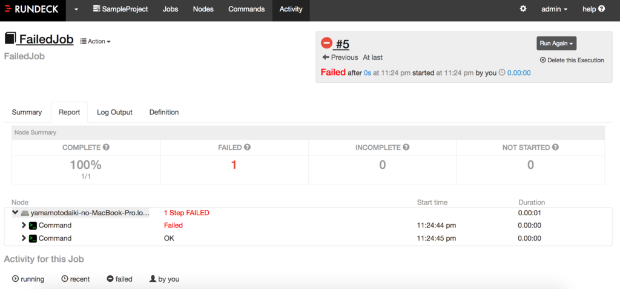Click the red failed count 1
Screen dimensions: 620x289
[234, 164]
